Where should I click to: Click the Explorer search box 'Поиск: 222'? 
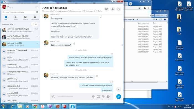point(161,15)
